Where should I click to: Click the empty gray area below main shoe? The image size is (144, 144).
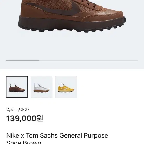[x=72, y=46]
